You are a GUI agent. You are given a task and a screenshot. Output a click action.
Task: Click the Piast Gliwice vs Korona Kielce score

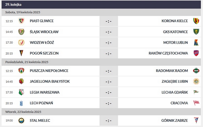(108, 21)
